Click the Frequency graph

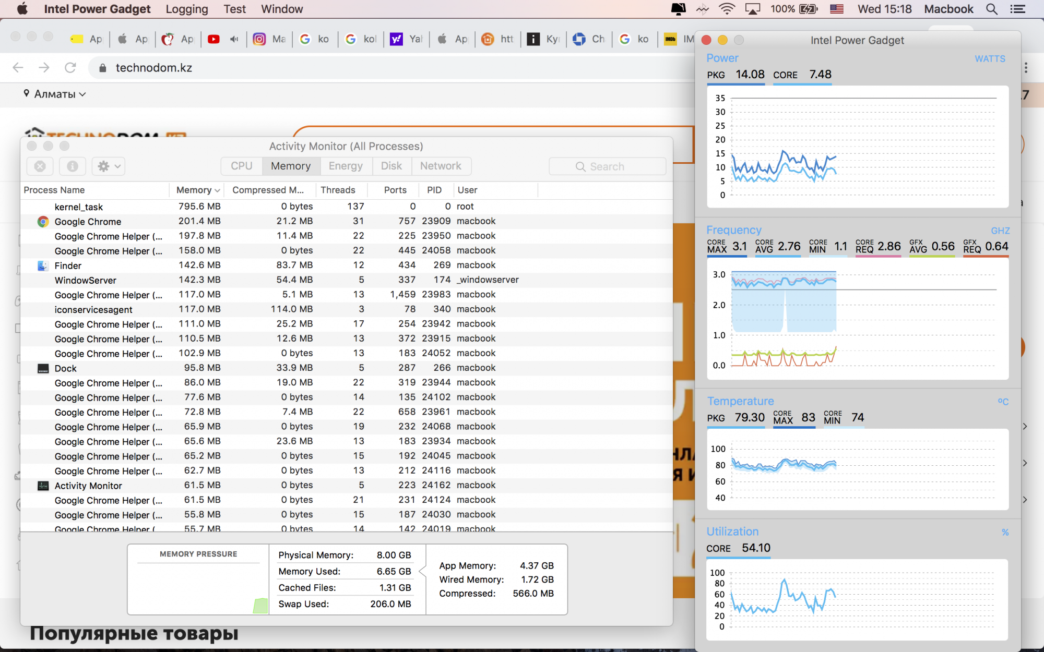click(x=858, y=318)
